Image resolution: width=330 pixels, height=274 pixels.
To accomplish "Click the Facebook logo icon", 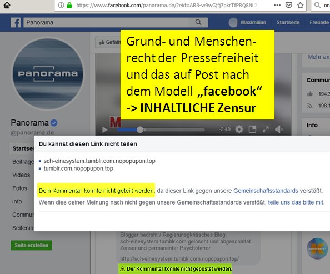I will 16,23.
